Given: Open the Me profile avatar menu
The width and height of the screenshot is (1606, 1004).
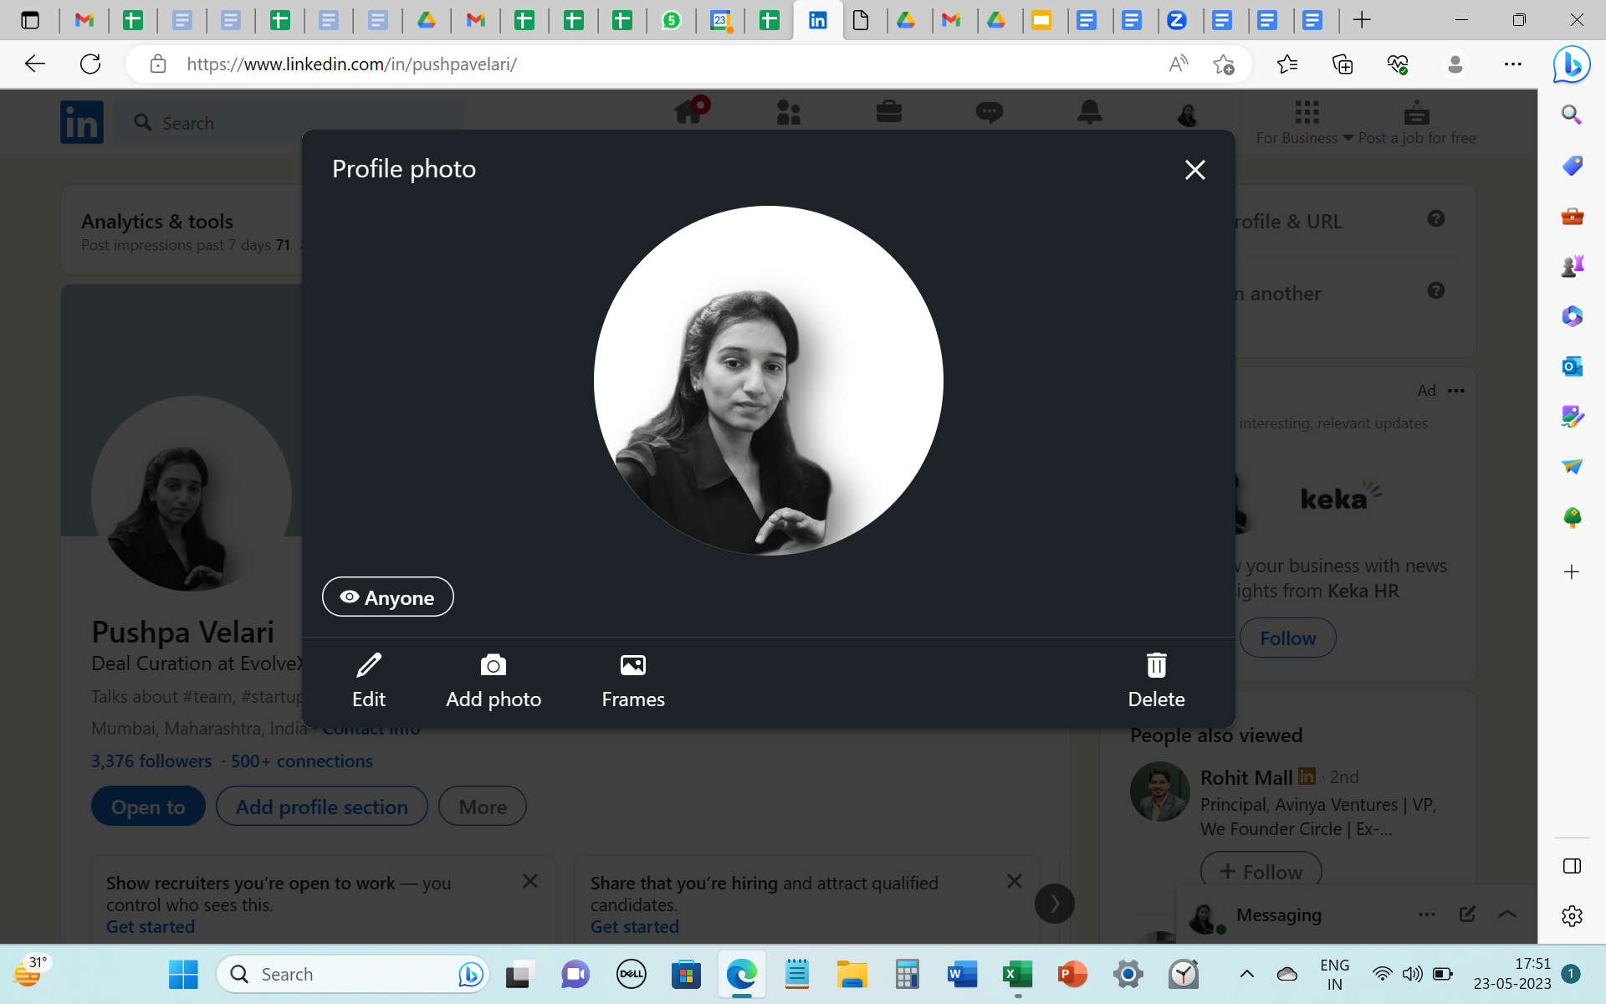Looking at the screenshot, I should [x=1188, y=115].
